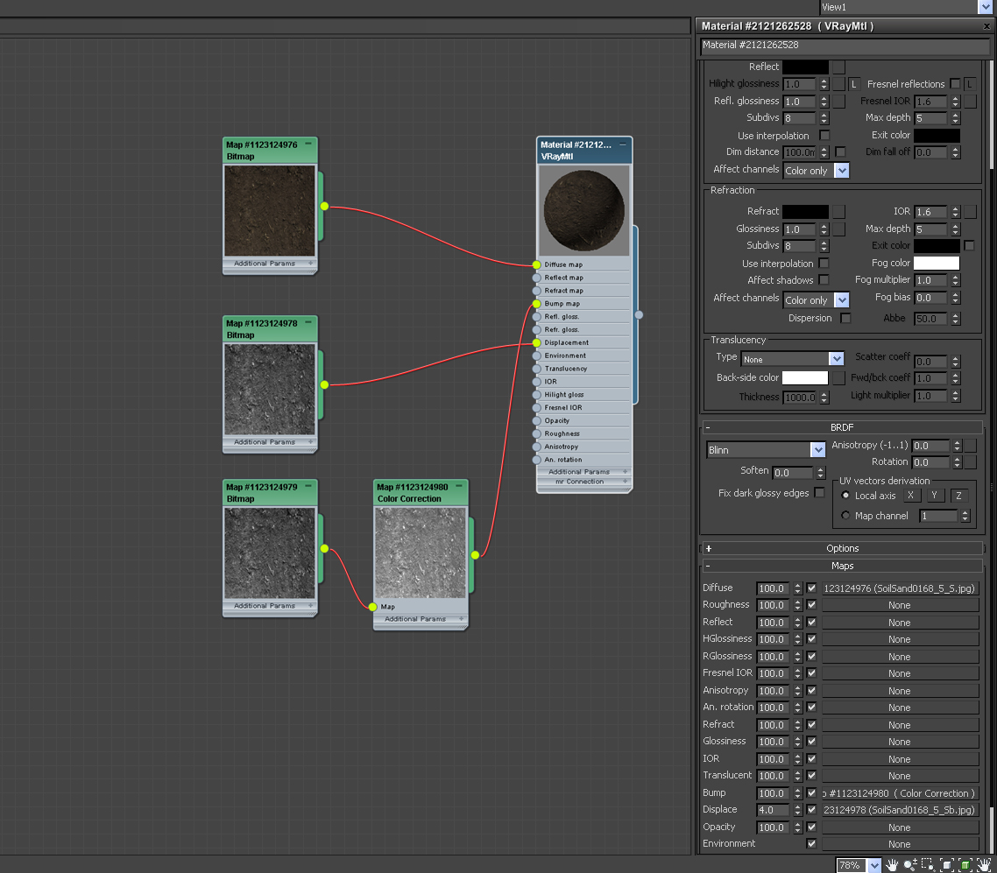Viewport: 997px width, 873px height.
Task: Activate the Zoom Region tool
Action: [x=928, y=865]
